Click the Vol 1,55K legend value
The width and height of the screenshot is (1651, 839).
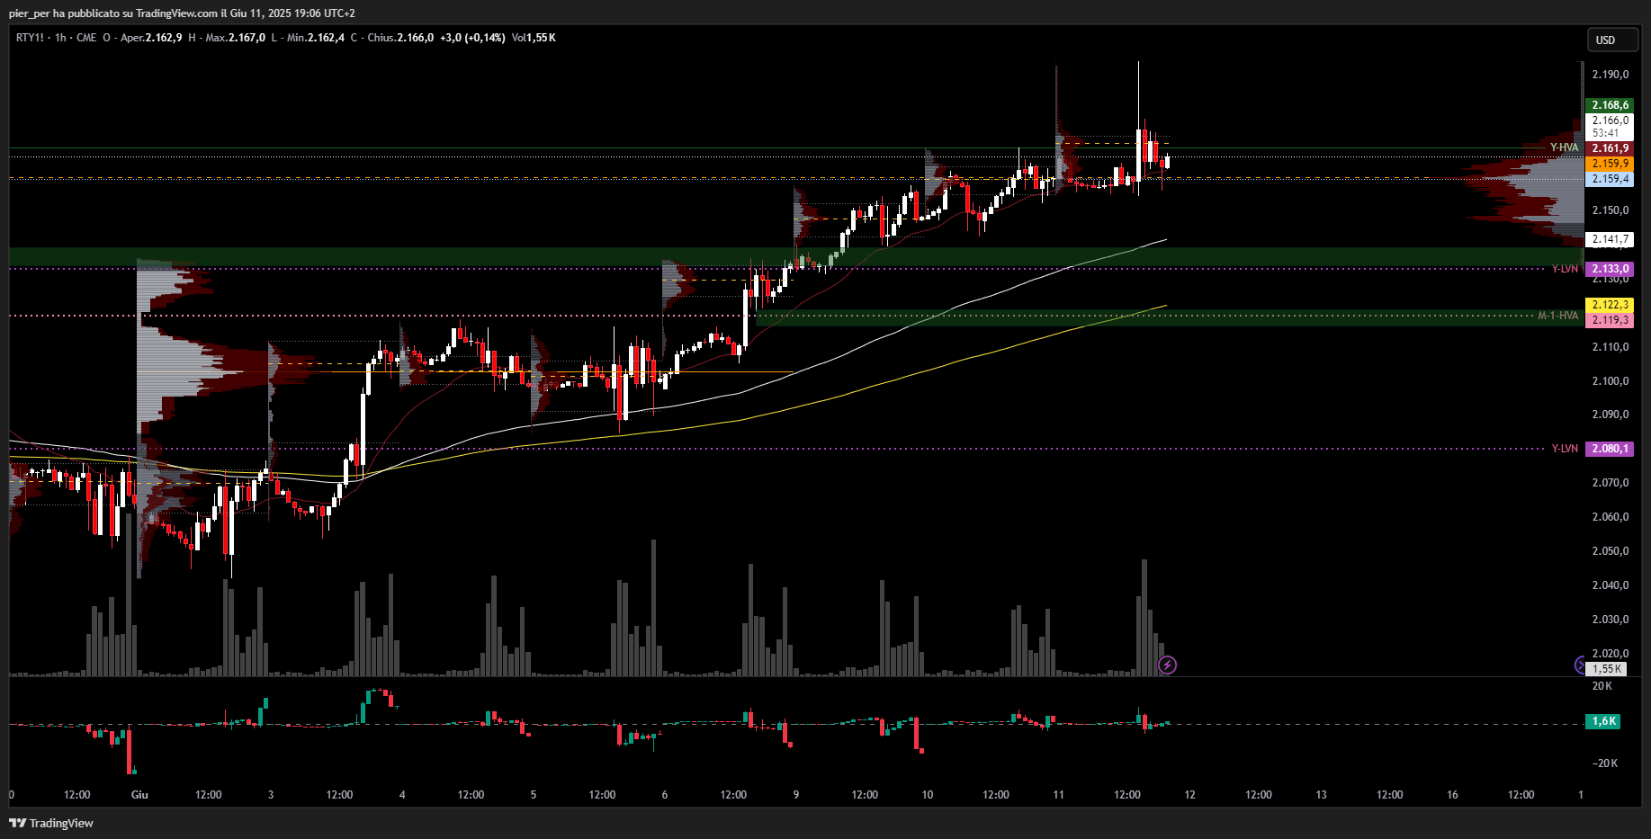pyautogui.click(x=534, y=38)
